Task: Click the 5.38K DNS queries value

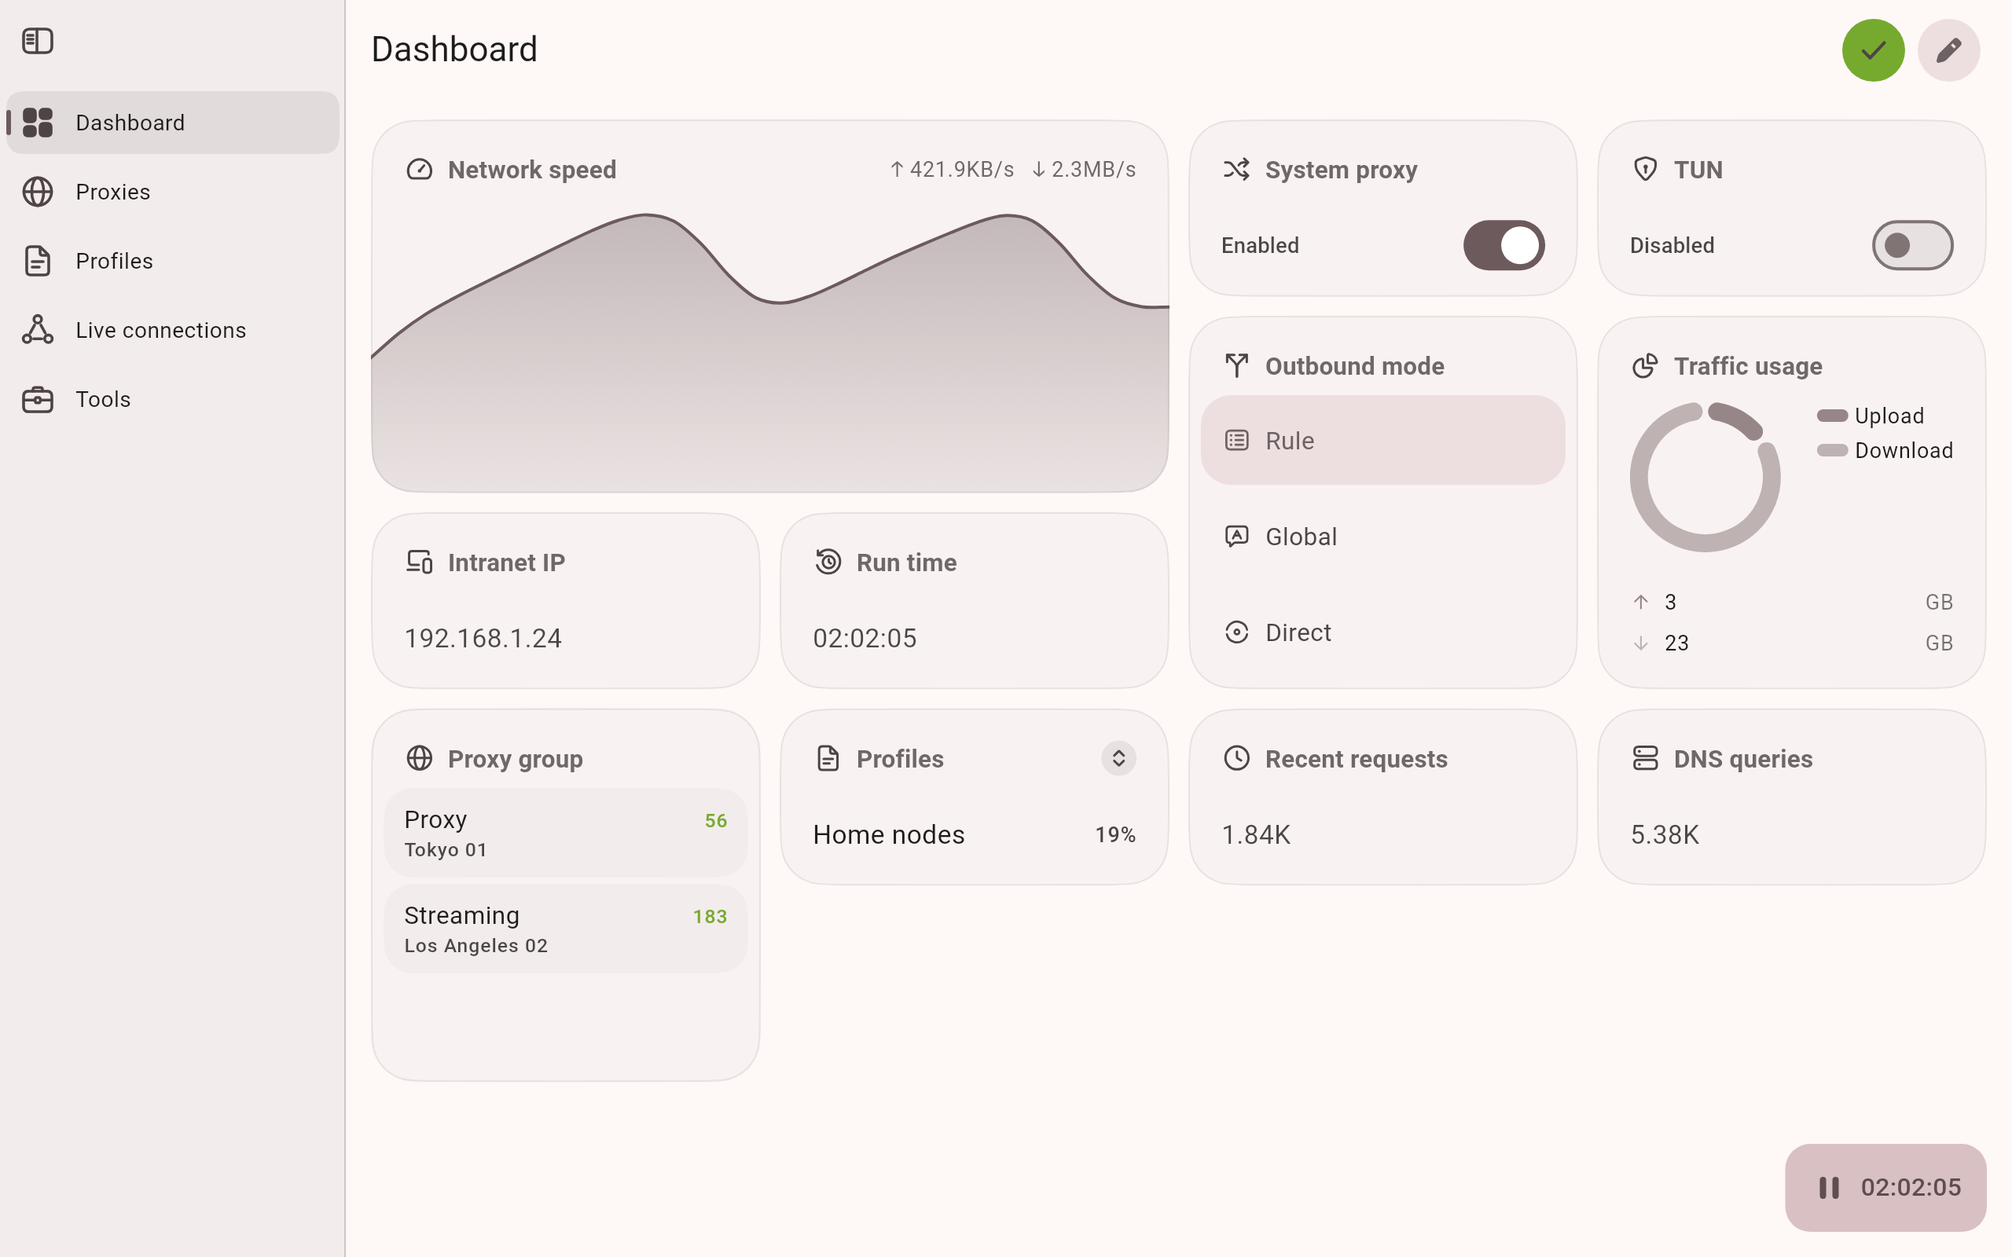Action: pos(1665,834)
